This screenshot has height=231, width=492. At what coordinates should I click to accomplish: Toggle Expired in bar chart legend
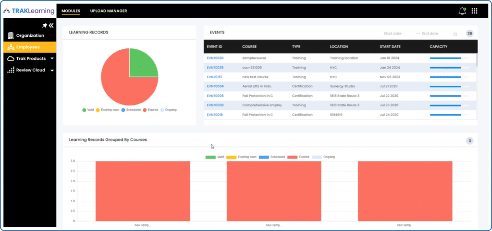[x=298, y=157]
